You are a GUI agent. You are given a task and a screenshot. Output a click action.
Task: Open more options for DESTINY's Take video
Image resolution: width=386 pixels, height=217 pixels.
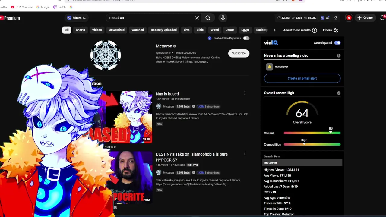point(245,154)
